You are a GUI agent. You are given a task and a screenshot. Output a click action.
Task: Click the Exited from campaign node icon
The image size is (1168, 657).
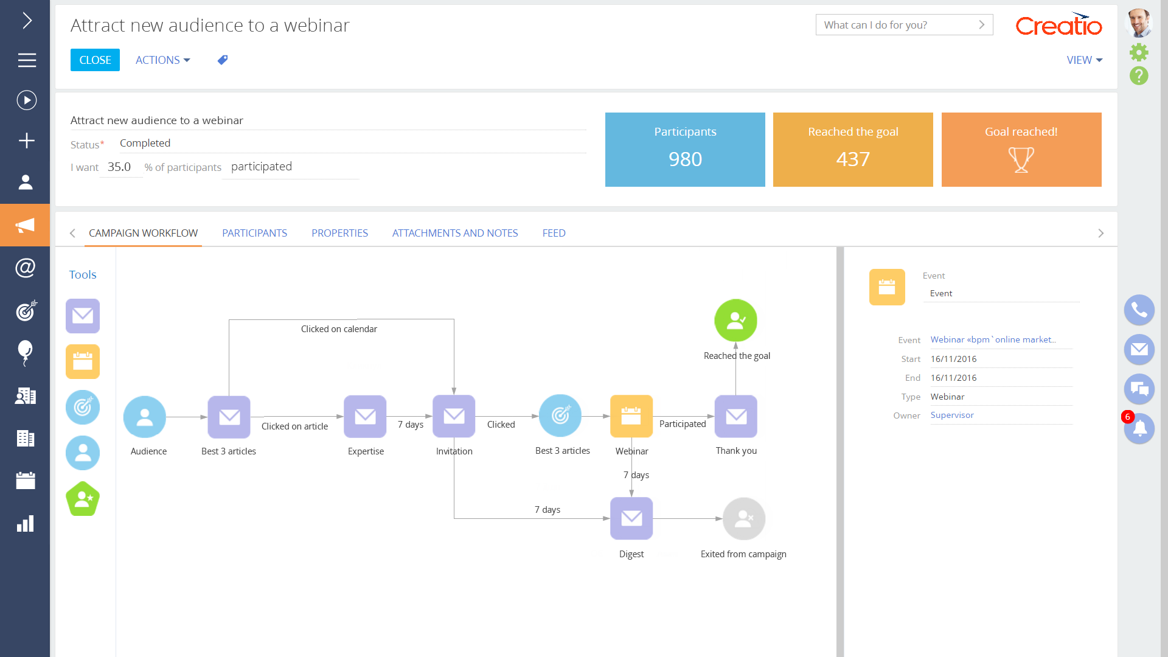tap(743, 518)
